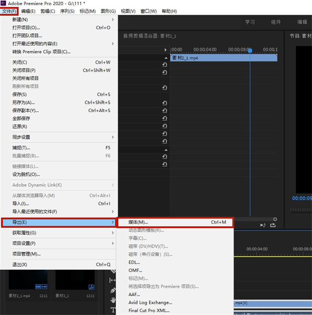
Task: Click the blue 00:00:09 timecode in Program monitor
Action: [x=302, y=199]
